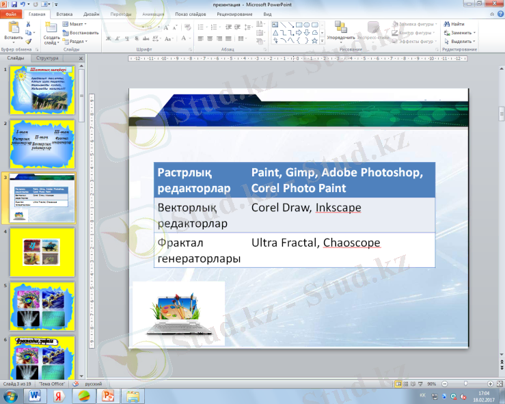Open the Вставка (Insert) ribbon tab
The height and width of the screenshot is (404, 505).
(x=65, y=13)
